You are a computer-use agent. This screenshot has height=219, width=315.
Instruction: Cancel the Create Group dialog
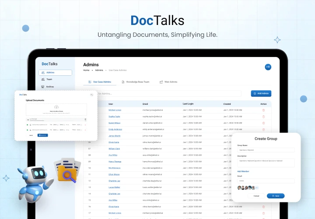coord(256,196)
